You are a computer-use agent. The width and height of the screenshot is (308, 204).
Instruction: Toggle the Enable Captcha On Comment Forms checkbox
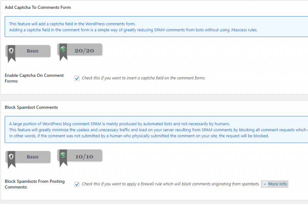(x=77, y=78)
